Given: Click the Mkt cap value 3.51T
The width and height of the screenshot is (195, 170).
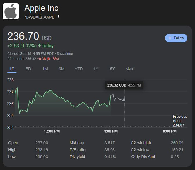Looking at the screenshot, I should (109, 143).
